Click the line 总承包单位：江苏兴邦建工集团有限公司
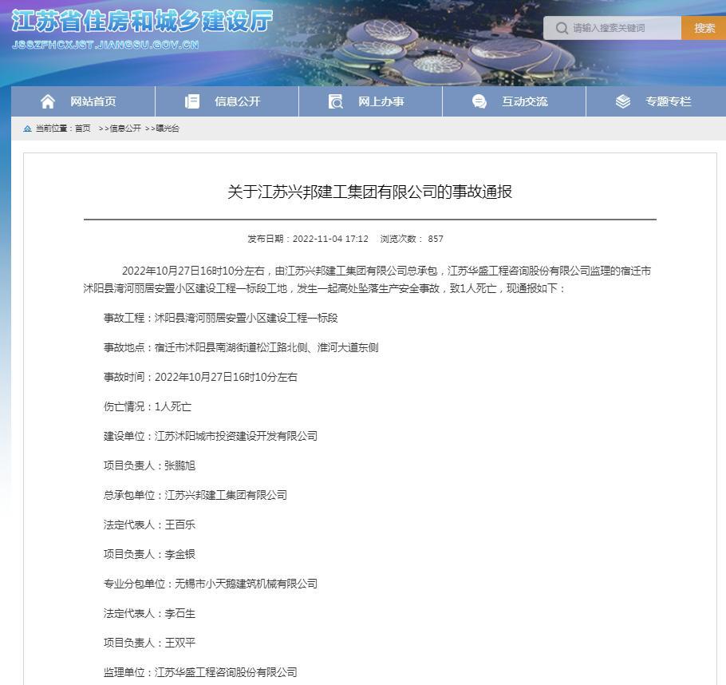 click(195, 495)
